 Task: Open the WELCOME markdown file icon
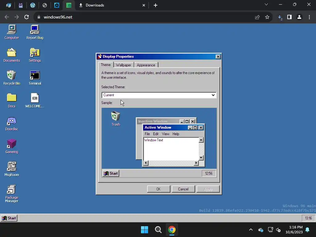pyautogui.click(x=35, y=100)
